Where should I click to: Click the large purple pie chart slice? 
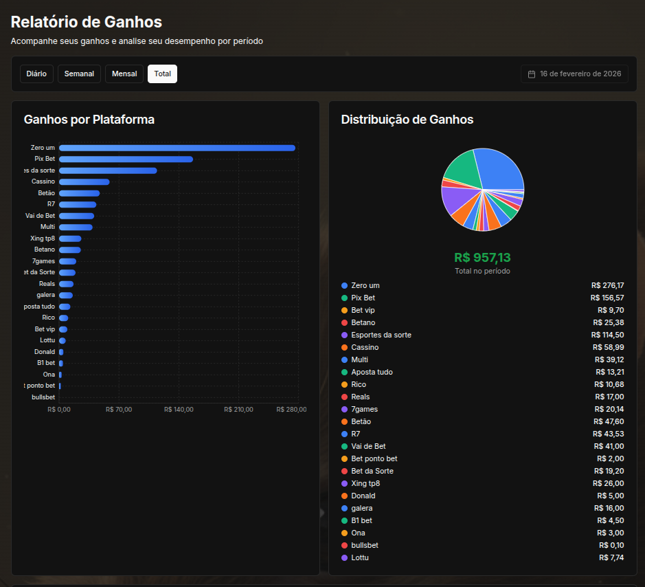453,199
